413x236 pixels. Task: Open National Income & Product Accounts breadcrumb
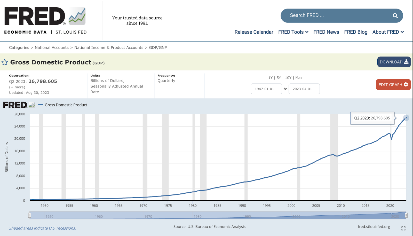109,48
